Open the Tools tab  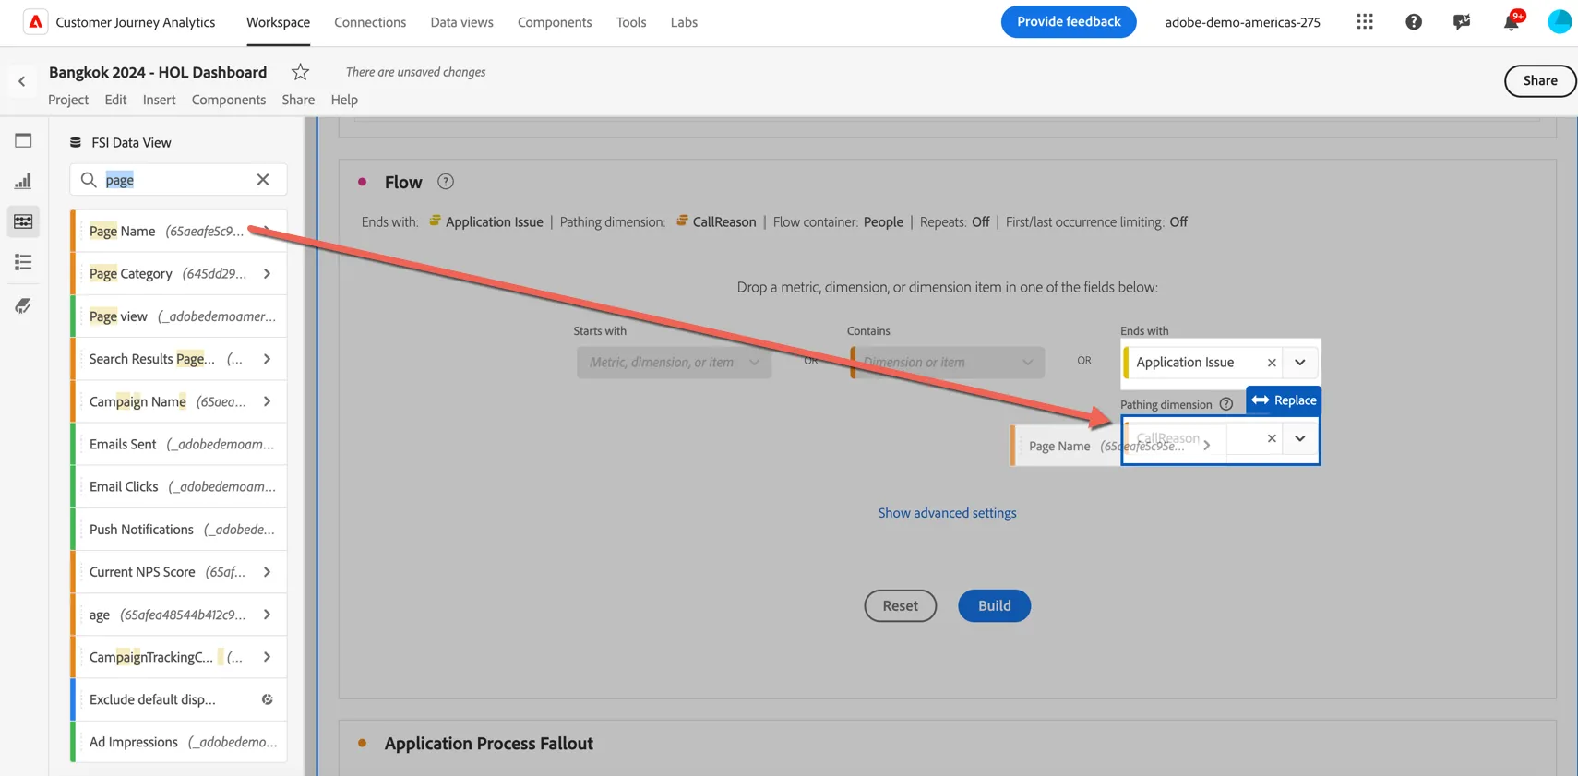tap(631, 22)
